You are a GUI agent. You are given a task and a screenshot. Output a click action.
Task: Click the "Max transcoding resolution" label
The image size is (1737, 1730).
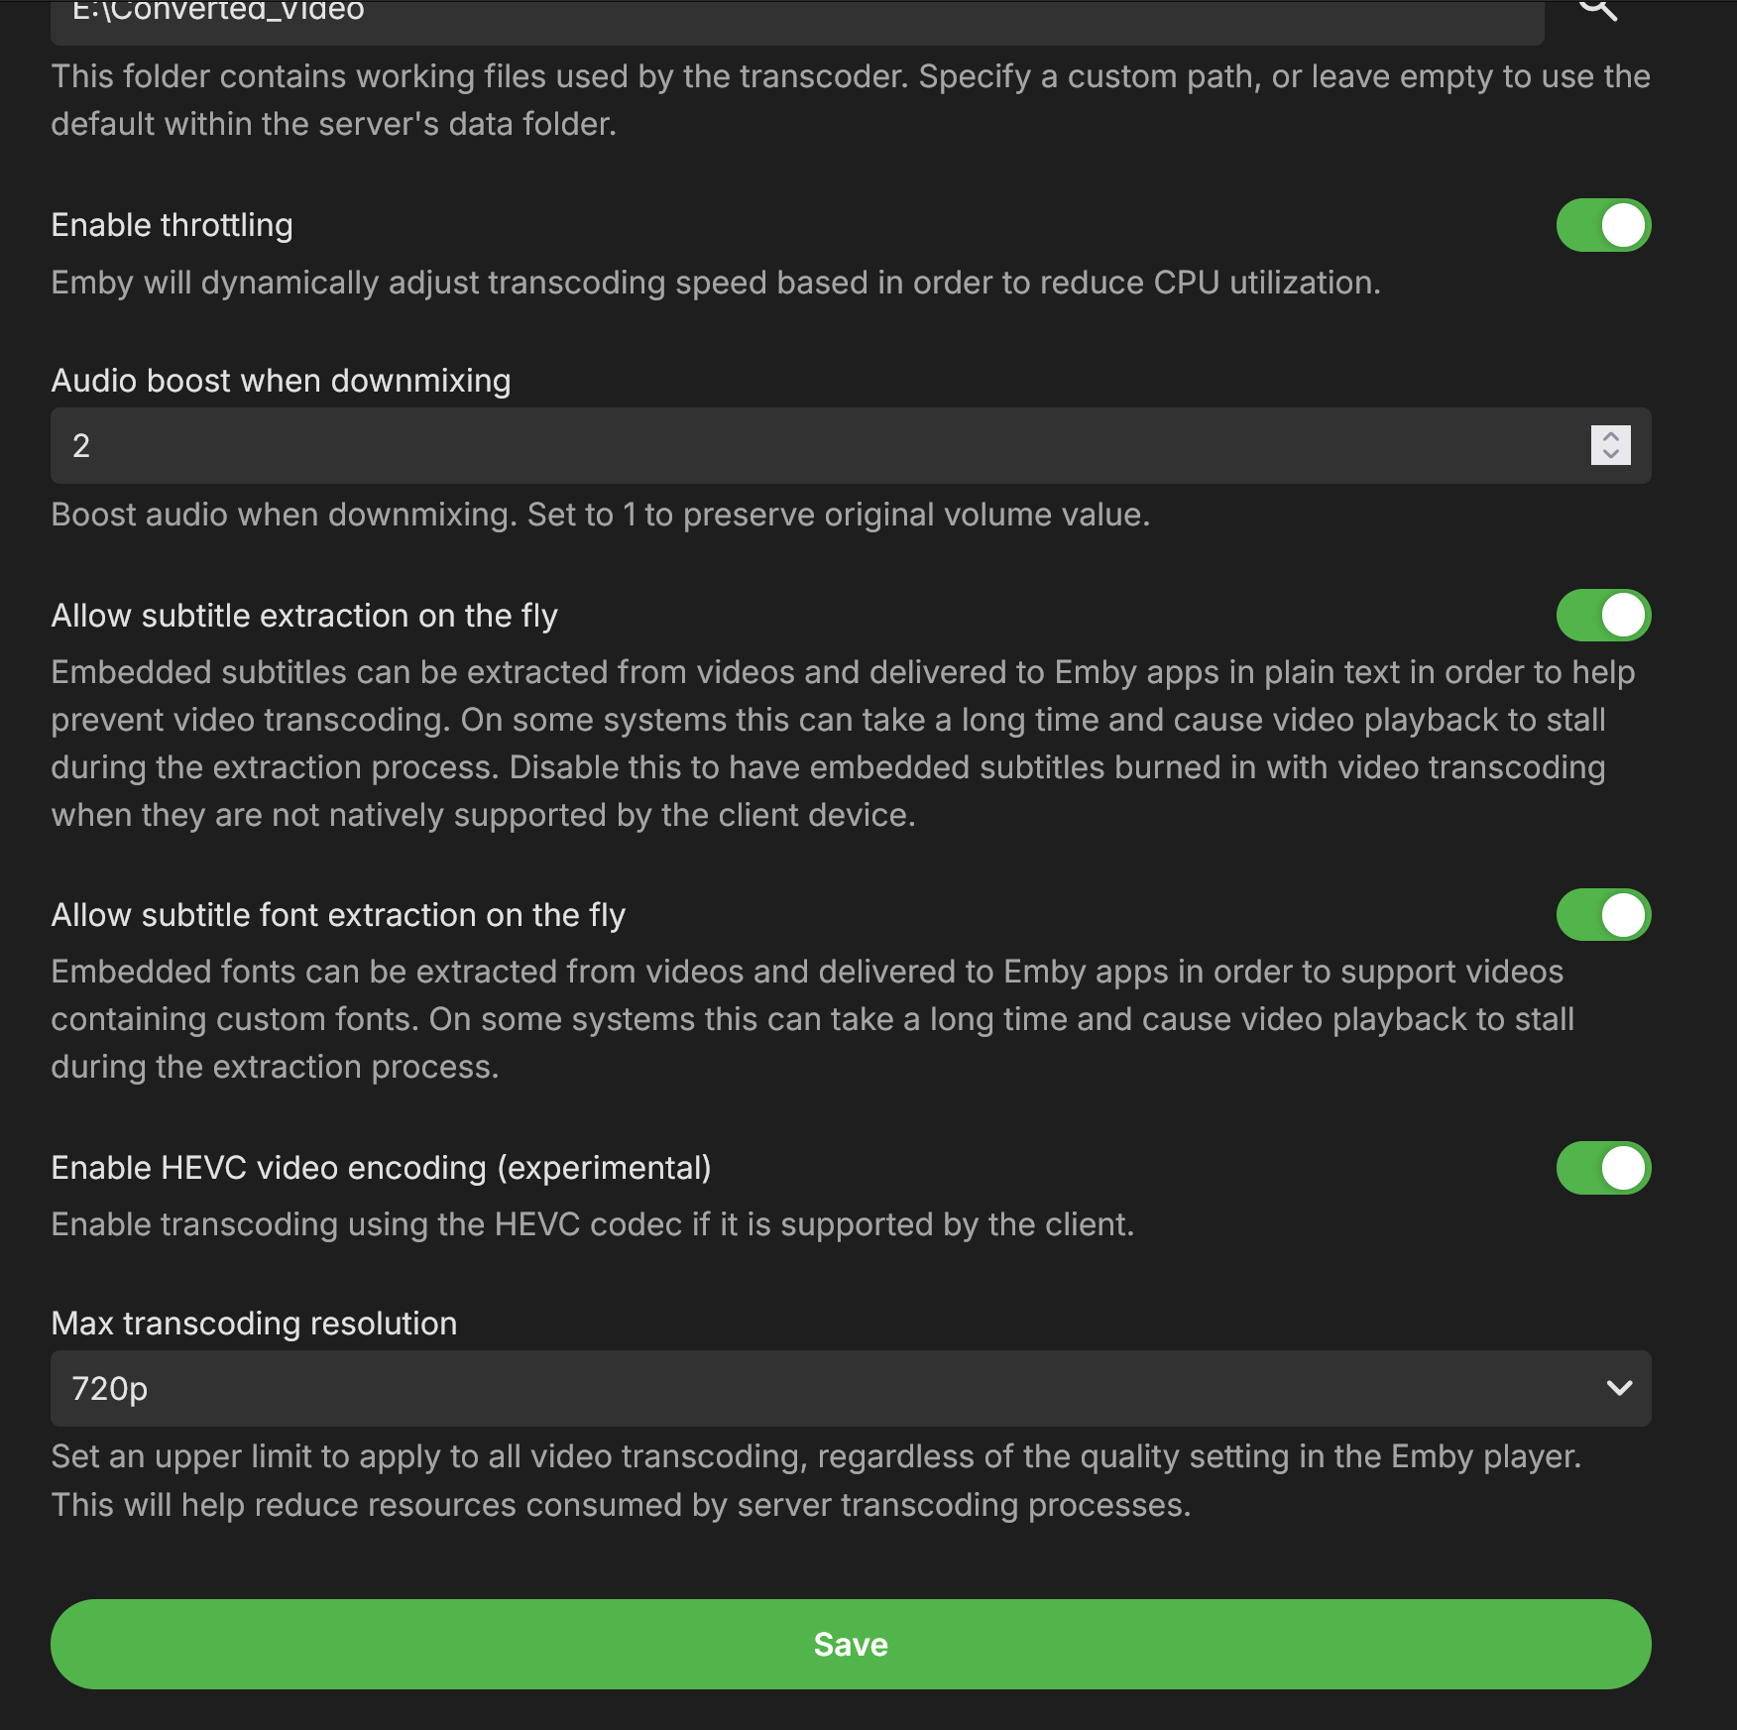tap(254, 1324)
